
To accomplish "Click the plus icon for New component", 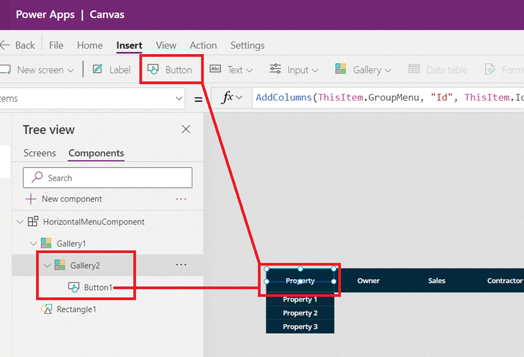I will [x=31, y=199].
